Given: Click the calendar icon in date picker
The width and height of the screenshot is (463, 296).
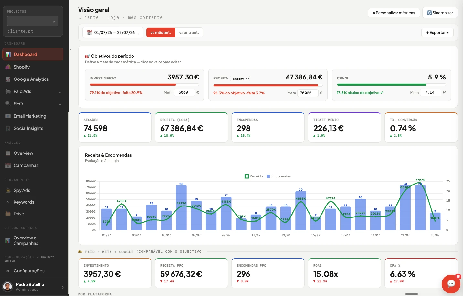Looking at the screenshot, I should [x=89, y=33].
